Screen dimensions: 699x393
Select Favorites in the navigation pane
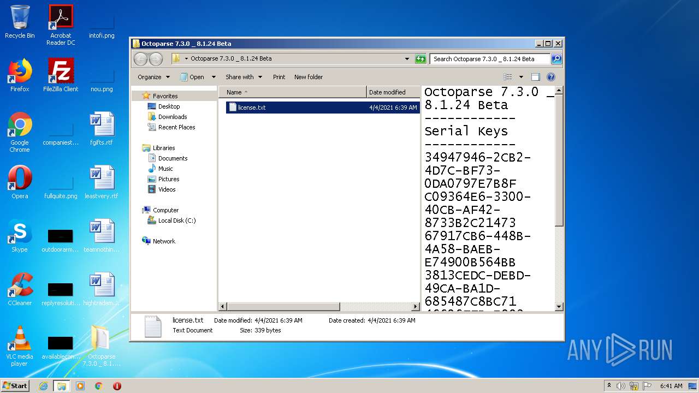(x=165, y=96)
